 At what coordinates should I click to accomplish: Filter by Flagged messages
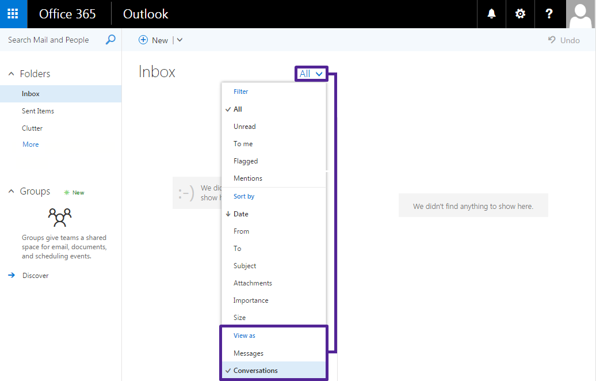pos(274,161)
